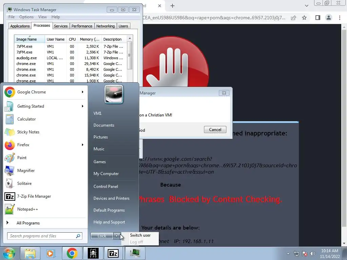347x260 pixels.
Task: Show hidden system tray icons
Action: (288, 254)
